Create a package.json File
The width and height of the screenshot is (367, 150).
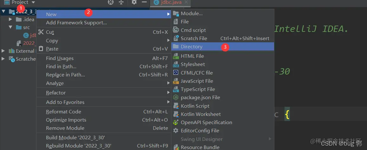point(223,97)
